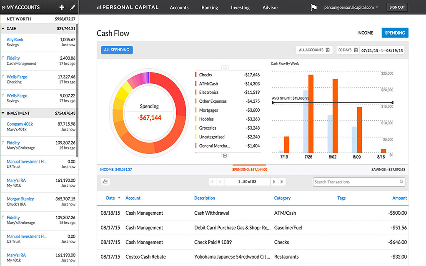The width and height of the screenshot is (426, 266).
Task: Jump to the last transactions page
Action: [282, 182]
